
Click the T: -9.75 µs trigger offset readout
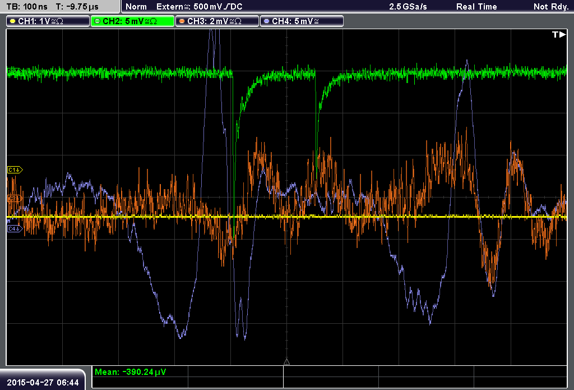coord(77,7)
